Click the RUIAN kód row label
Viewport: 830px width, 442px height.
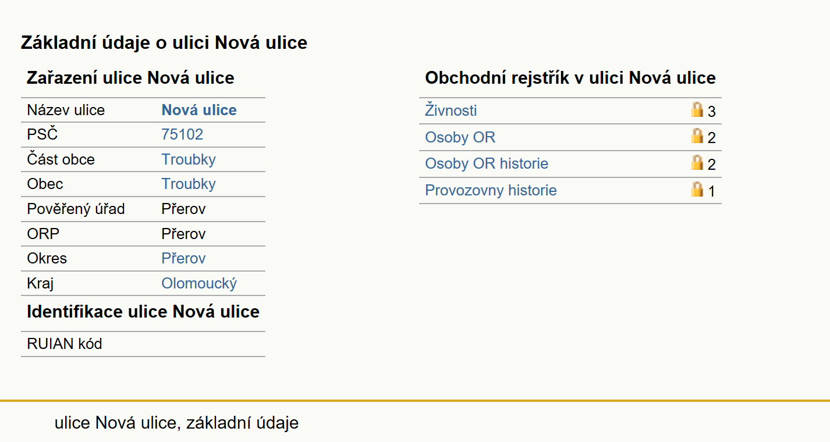(65, 344)
